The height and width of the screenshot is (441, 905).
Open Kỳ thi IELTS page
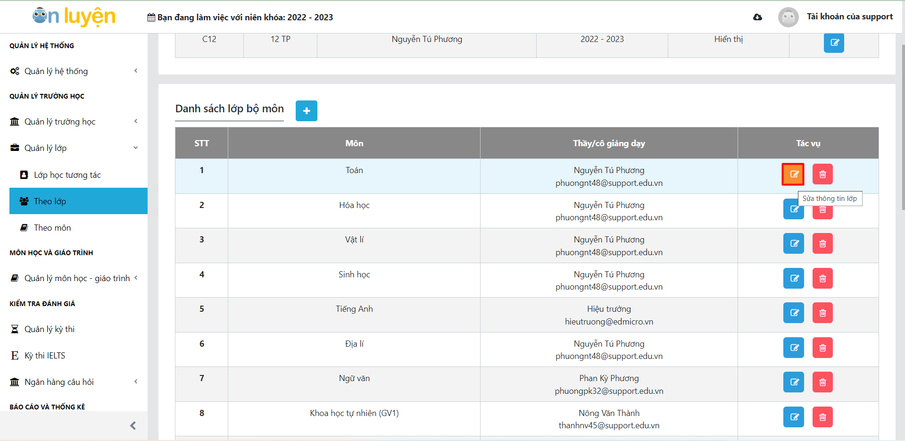pyautogui.click(x=45, y=356)
